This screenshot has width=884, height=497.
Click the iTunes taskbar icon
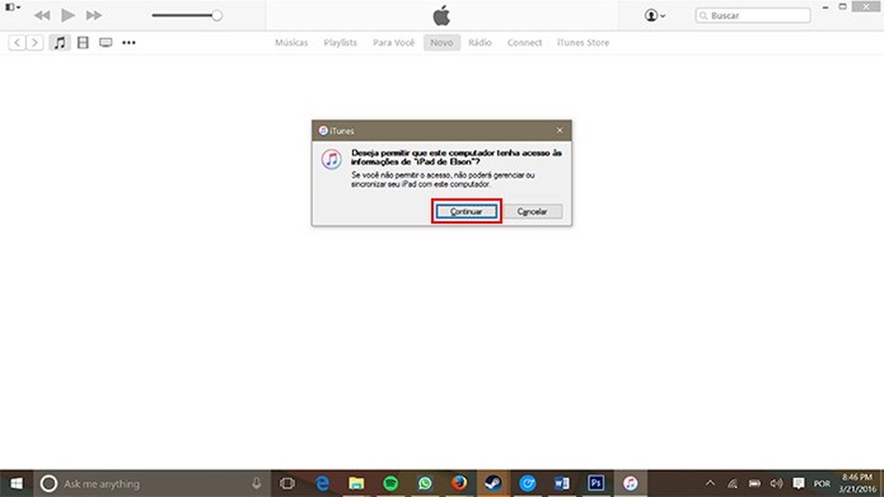(631, 484)
